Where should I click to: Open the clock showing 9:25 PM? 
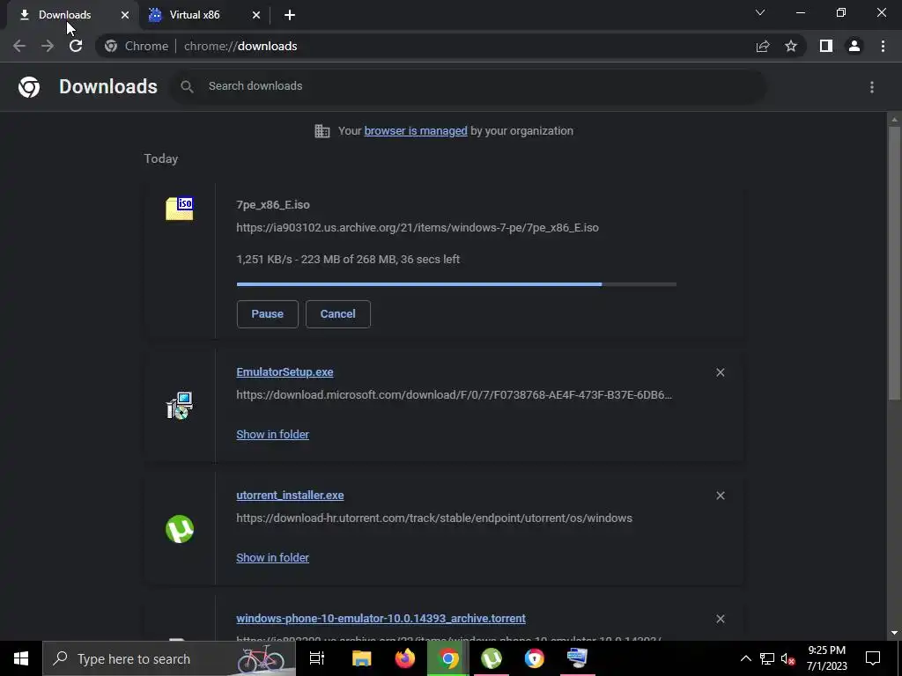[x=826, y=658]
